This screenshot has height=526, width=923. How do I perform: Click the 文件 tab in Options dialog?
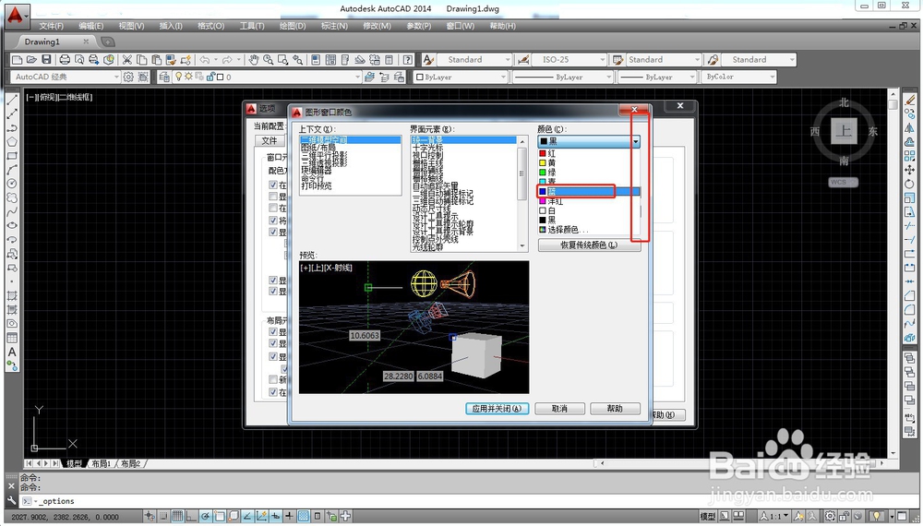(270, 140)
